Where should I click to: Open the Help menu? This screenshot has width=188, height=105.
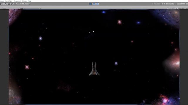click(29, 1)
